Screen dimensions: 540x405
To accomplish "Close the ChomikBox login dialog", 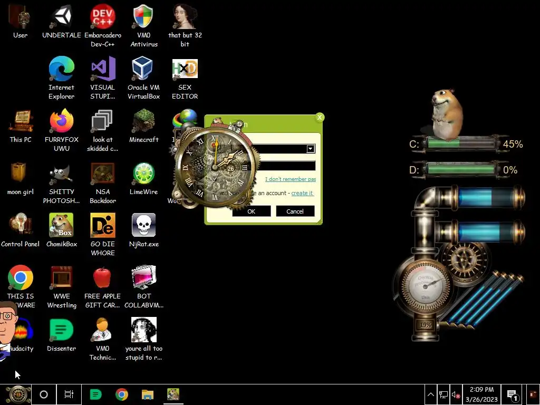I will click(320, 118).
